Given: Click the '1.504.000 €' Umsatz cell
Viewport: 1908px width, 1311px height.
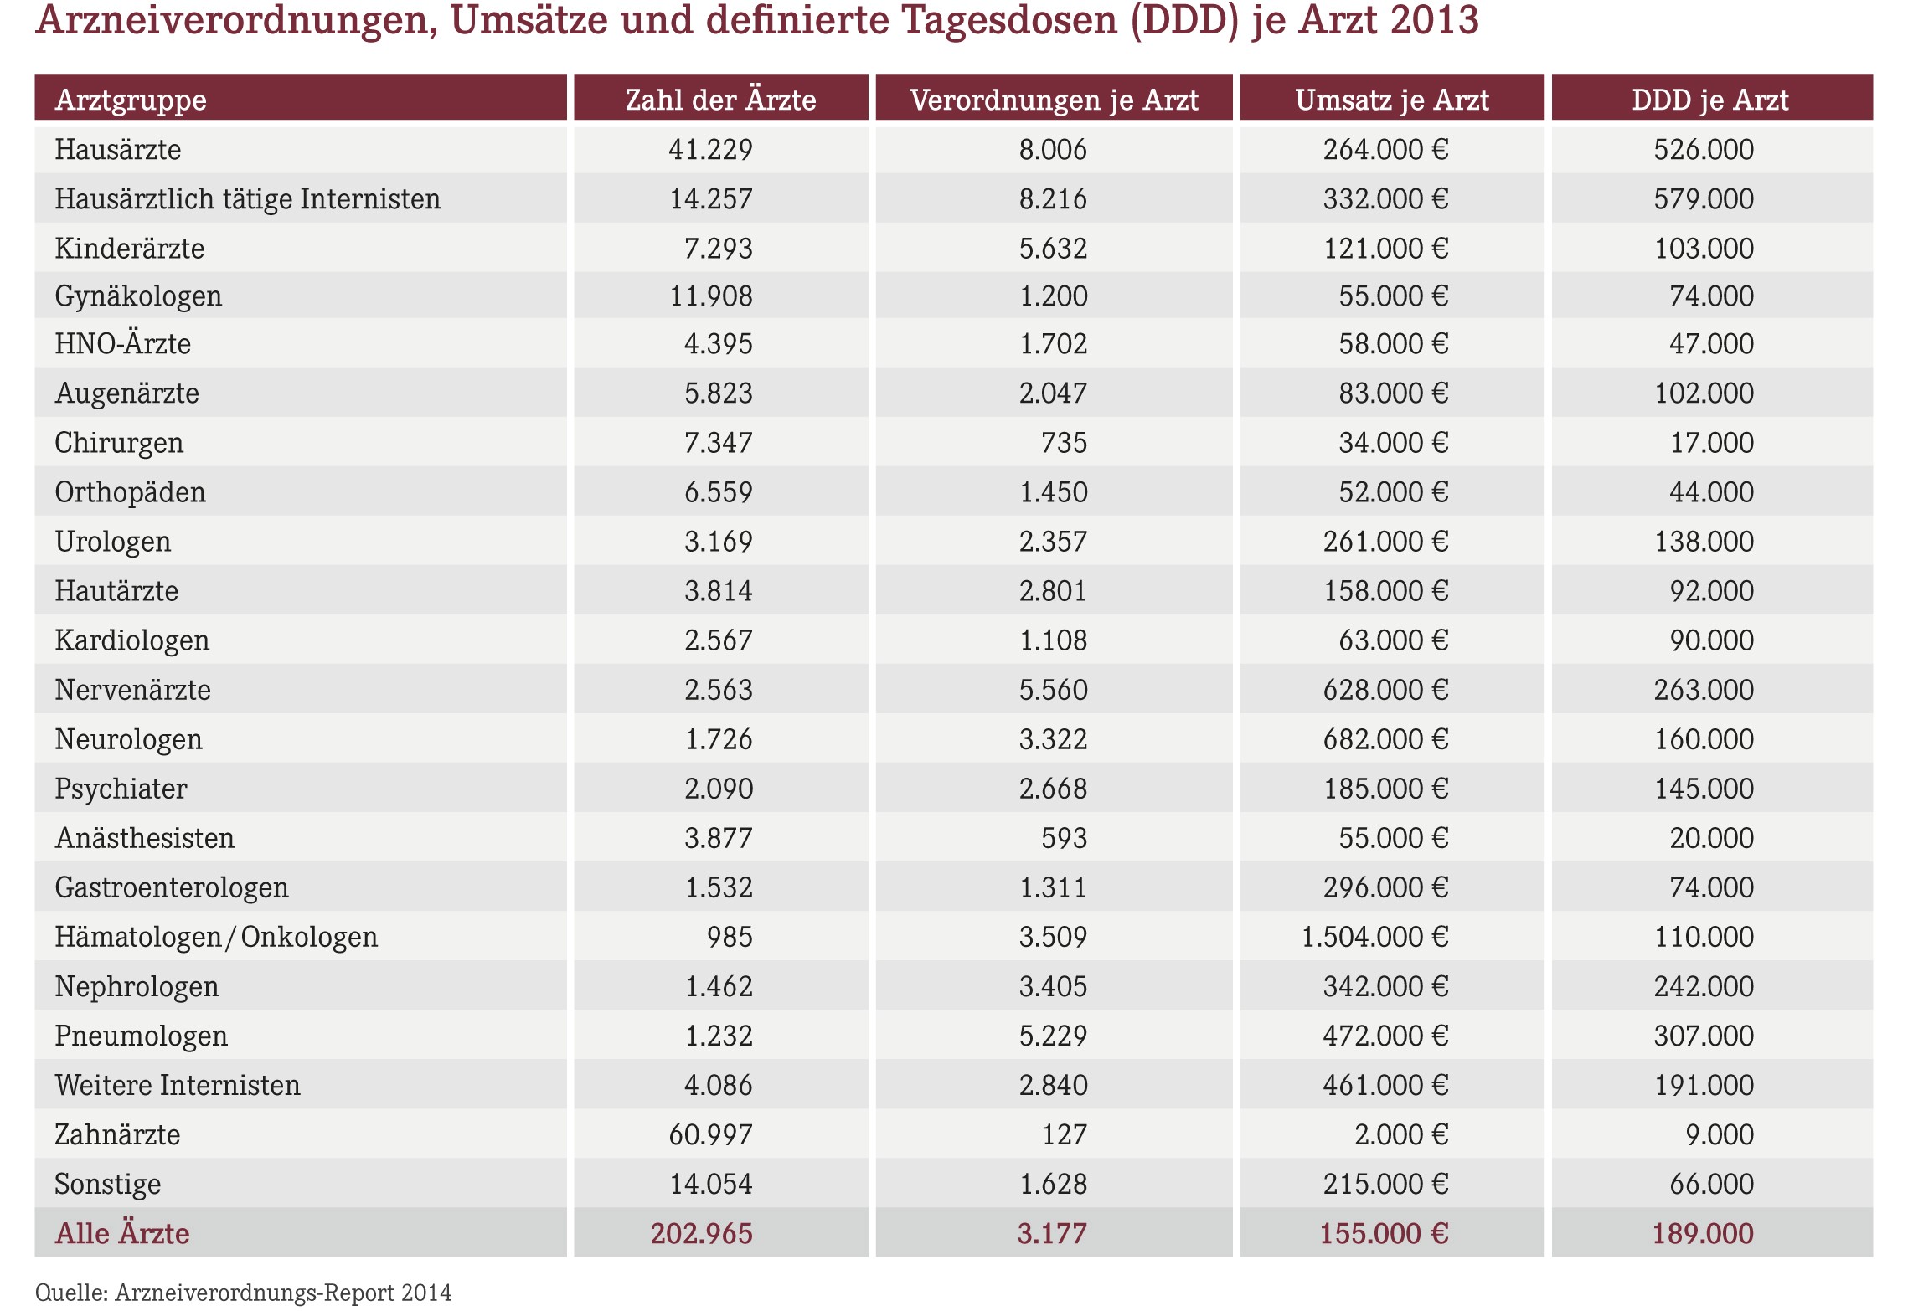Looking at the screenshot, I should (x=1374, y=937).
